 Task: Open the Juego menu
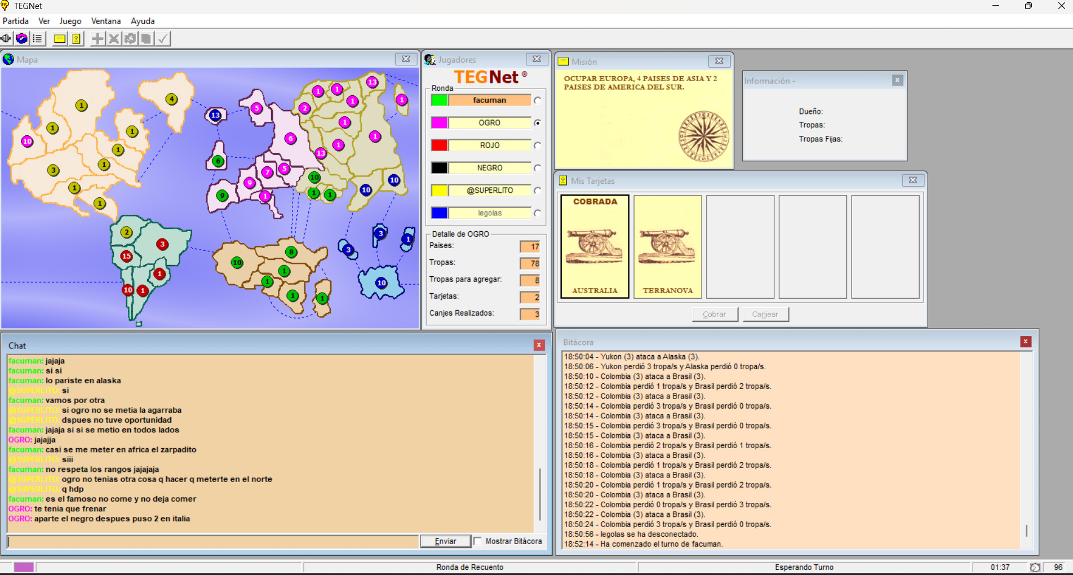(70, 21)
